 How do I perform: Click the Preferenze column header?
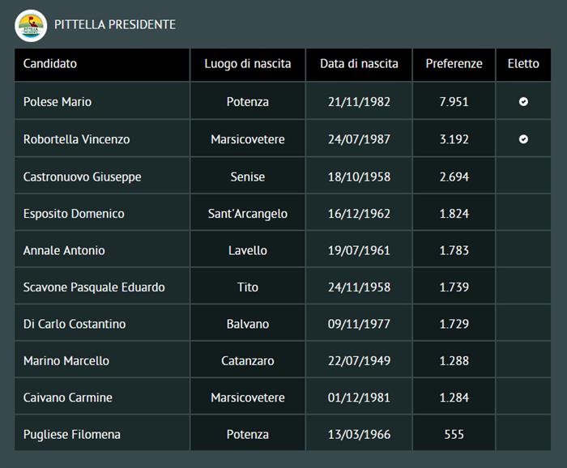point(454,64)
